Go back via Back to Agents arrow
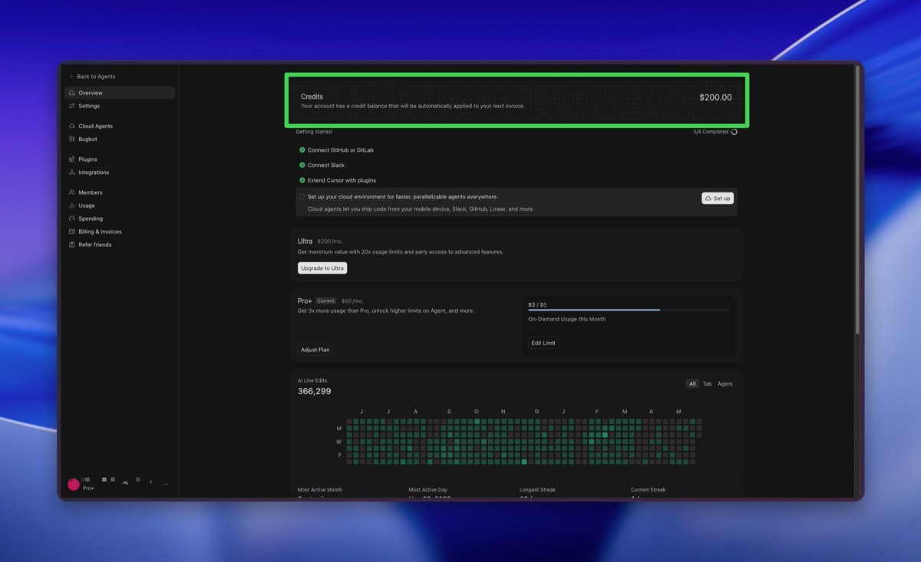The width and height of the screenshot is (921, 562). (72, 77)
